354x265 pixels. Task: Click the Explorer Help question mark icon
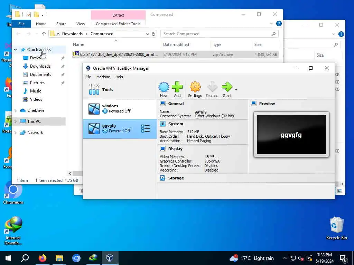tap(279, 23)
